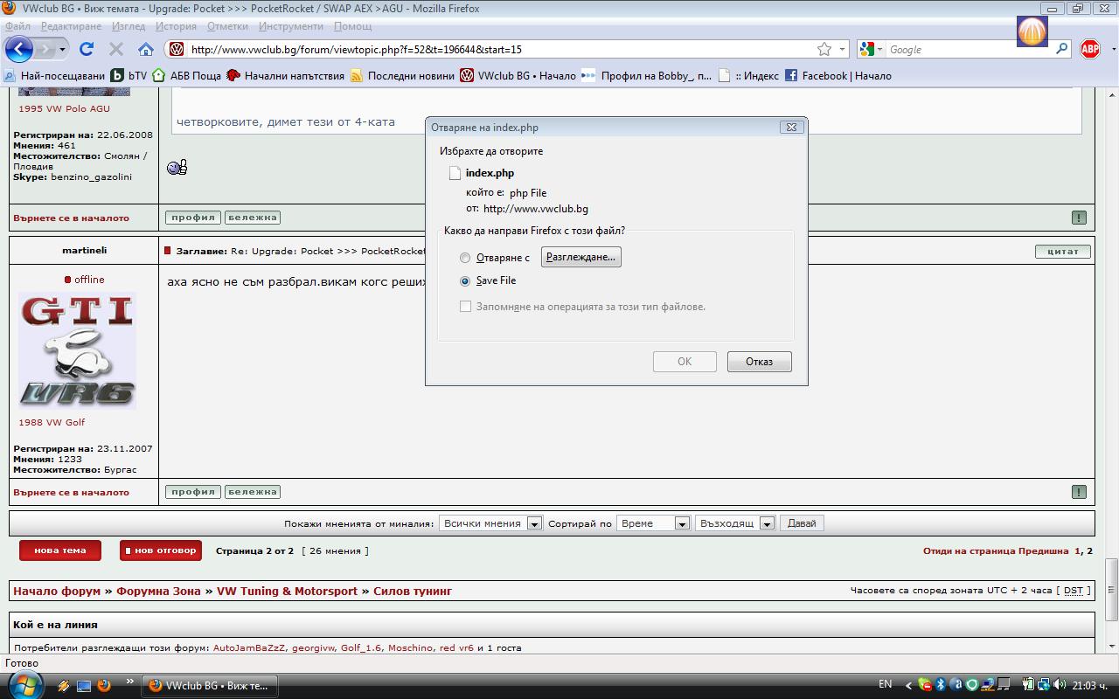Select the Save File radio button
Image resolution: width=1119 pixels, height=699 pixels.
[465, 281]
